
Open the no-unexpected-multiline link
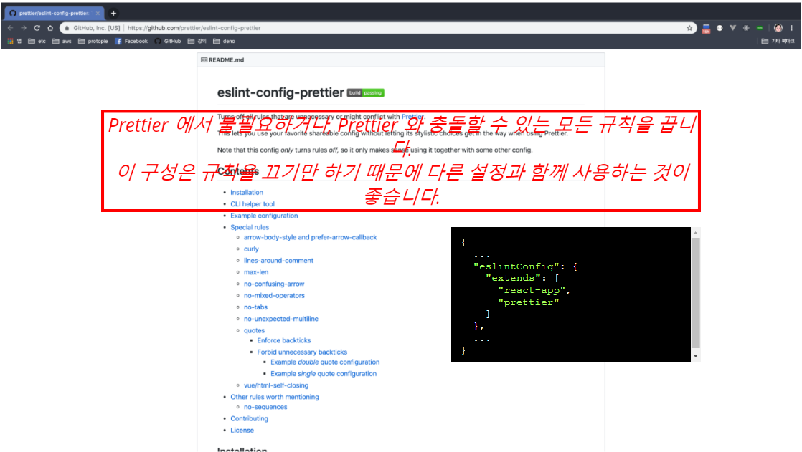pyautogui.click(x=280, y=319)
